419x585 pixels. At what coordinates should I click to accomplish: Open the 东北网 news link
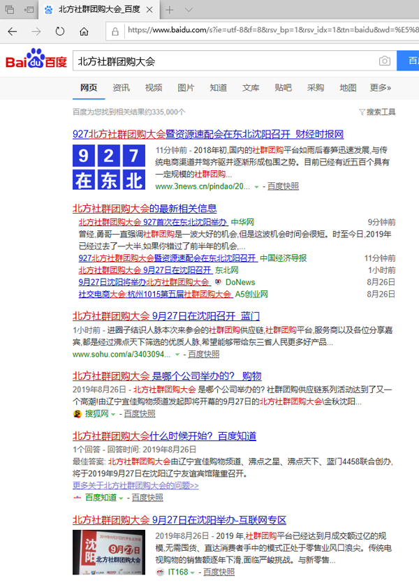click(145, 270)
